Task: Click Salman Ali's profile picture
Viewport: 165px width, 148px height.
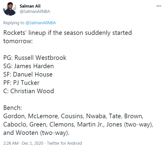Action: (x=10, y=9)
